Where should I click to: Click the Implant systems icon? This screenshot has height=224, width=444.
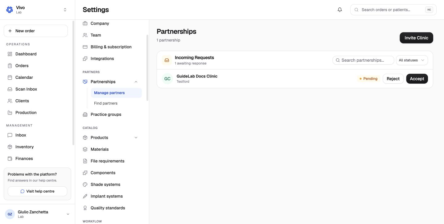(x=85, y=196)
